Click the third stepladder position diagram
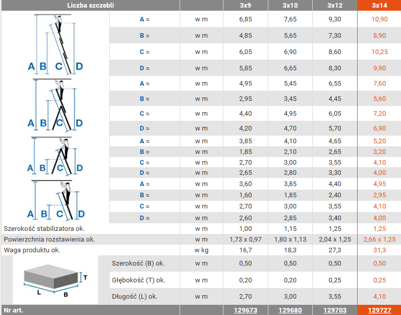 click(55, 156)
